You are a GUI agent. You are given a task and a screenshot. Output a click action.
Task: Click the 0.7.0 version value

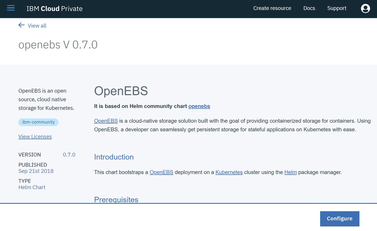coord(69,155)
